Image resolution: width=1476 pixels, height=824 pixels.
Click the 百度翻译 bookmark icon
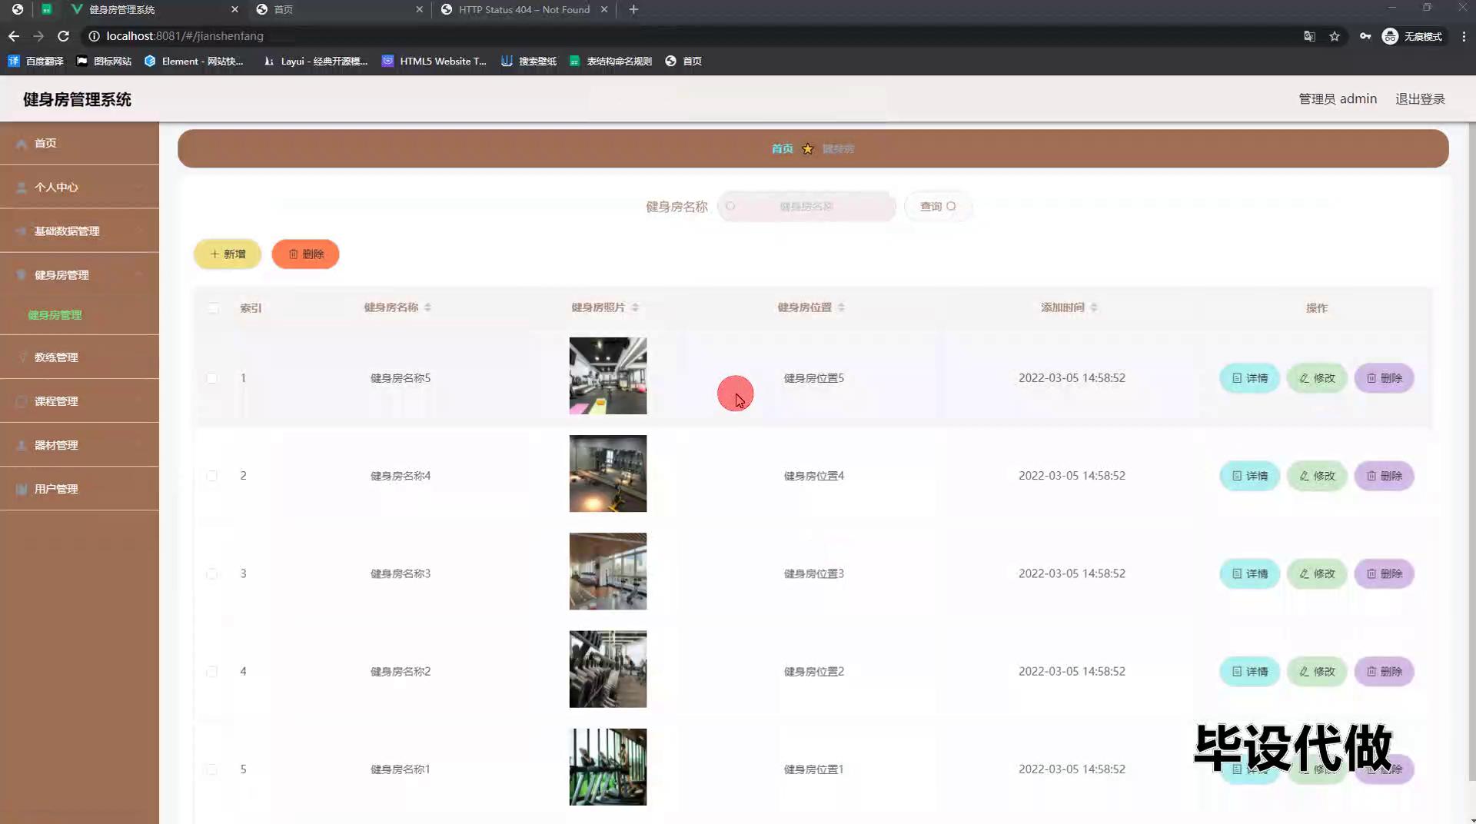pyautogui.click(x=14, y=61)
